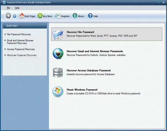This screenshot has width=167, height=131.
Task: Select Email and Internet Browser Password Recovery
Action: (x=20, y=42)
